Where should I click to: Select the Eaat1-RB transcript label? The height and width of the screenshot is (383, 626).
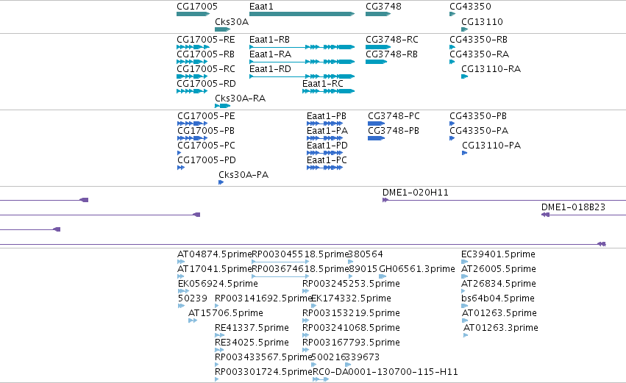(x=269, y=40)
